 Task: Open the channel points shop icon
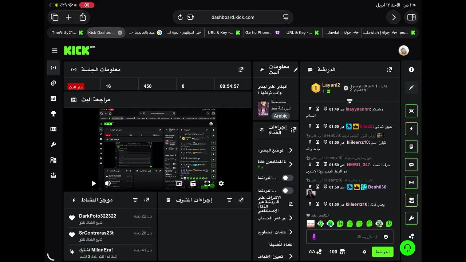tap(342, 252)
